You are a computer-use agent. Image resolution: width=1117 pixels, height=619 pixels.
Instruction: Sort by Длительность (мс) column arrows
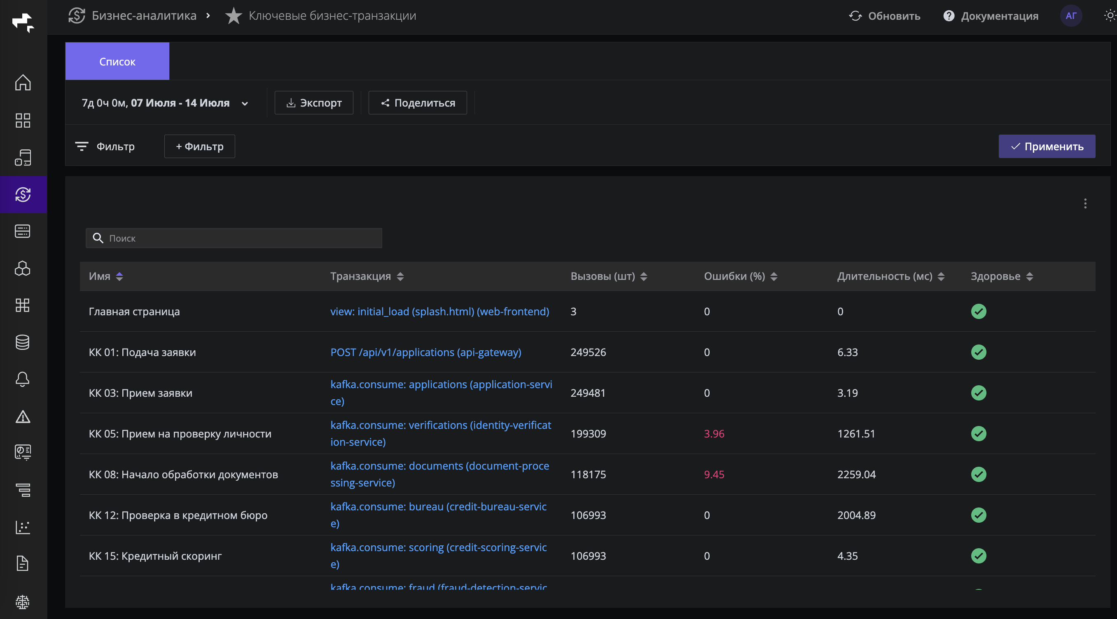point(941,276)
